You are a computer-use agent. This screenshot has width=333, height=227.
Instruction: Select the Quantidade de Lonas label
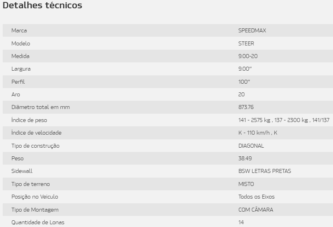pos(38,222)
